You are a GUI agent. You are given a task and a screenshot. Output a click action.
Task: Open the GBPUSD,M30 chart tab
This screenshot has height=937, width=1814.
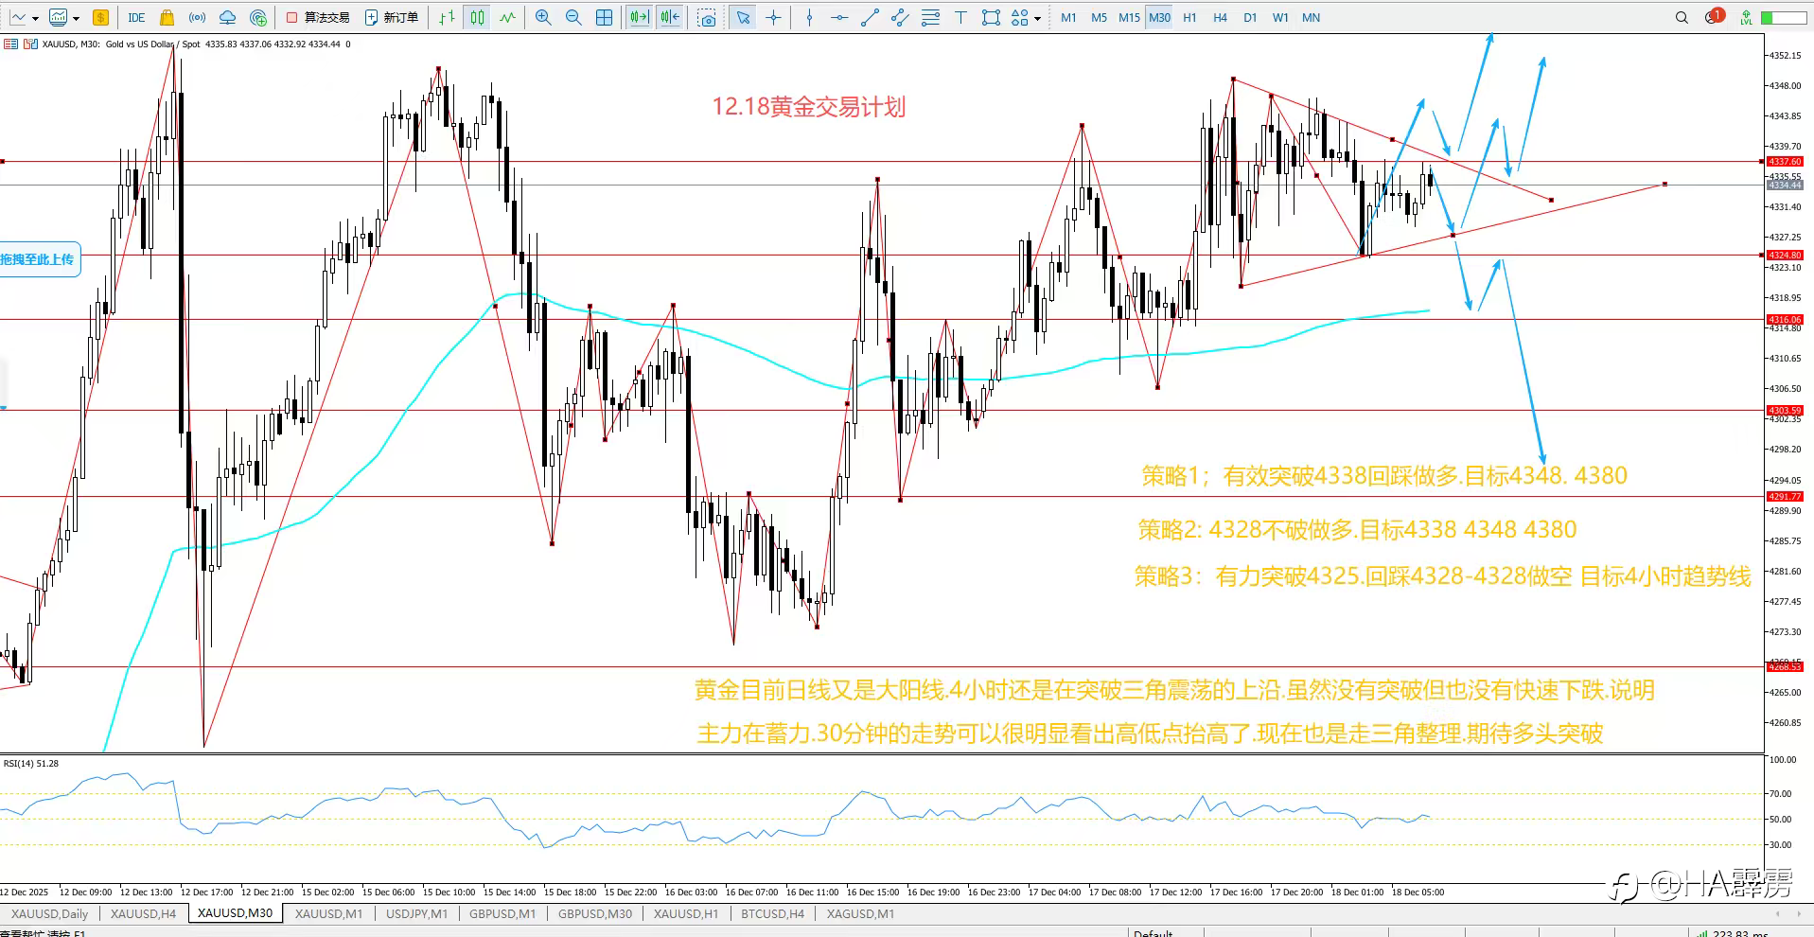595,913
